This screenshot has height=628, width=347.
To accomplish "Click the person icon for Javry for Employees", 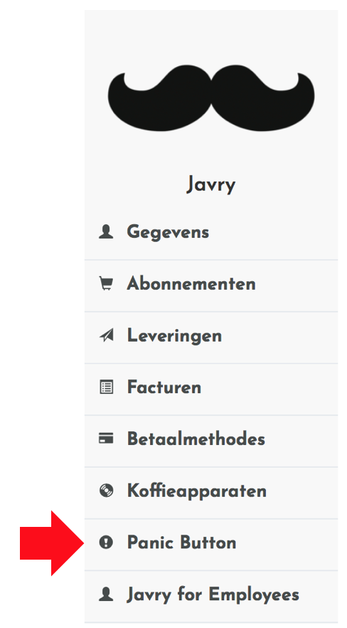I will tap(106, 595).
